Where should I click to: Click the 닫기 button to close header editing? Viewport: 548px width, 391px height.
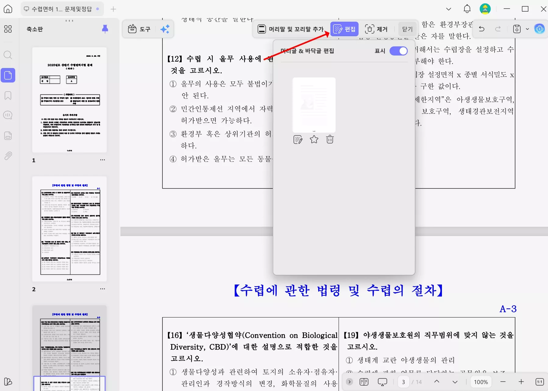(x=407, y=29)
